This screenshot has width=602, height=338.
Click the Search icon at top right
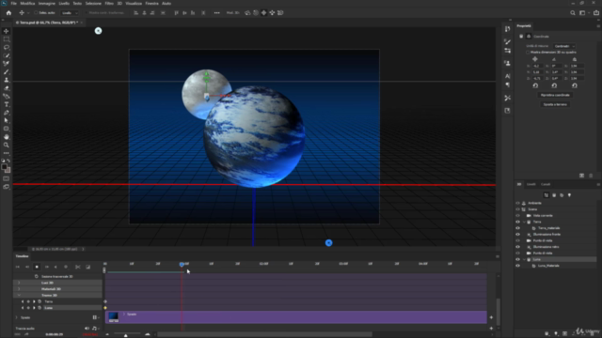pyautogui.click(x=573, y=12)
